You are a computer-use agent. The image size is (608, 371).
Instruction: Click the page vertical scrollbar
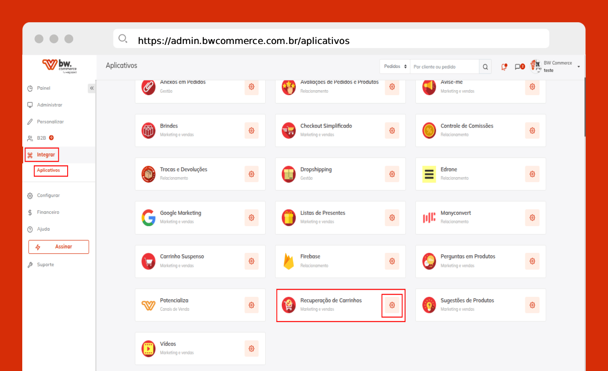point(584,108)
